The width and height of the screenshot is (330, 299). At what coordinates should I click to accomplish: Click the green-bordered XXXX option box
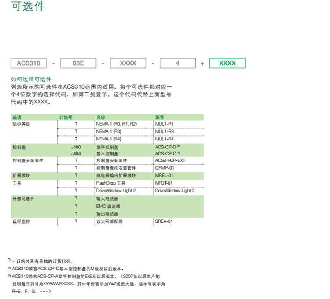227,63
